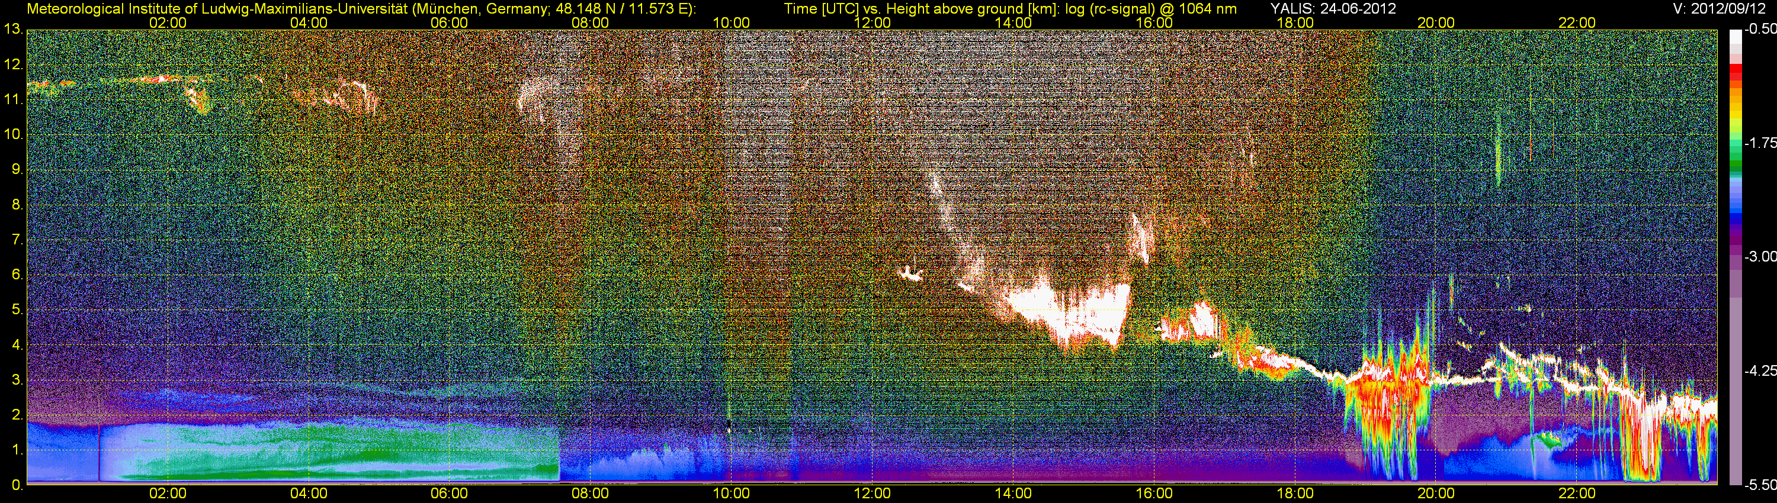Click the red band of the color scale bar
Image resolution: width=1777 pixels, height=503 pixels.
[1735, 72]
